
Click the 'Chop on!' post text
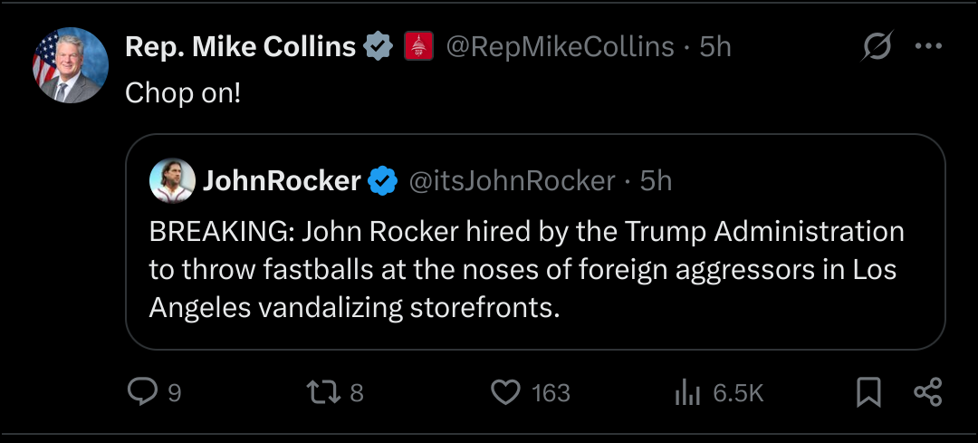[x=183, y=92]
